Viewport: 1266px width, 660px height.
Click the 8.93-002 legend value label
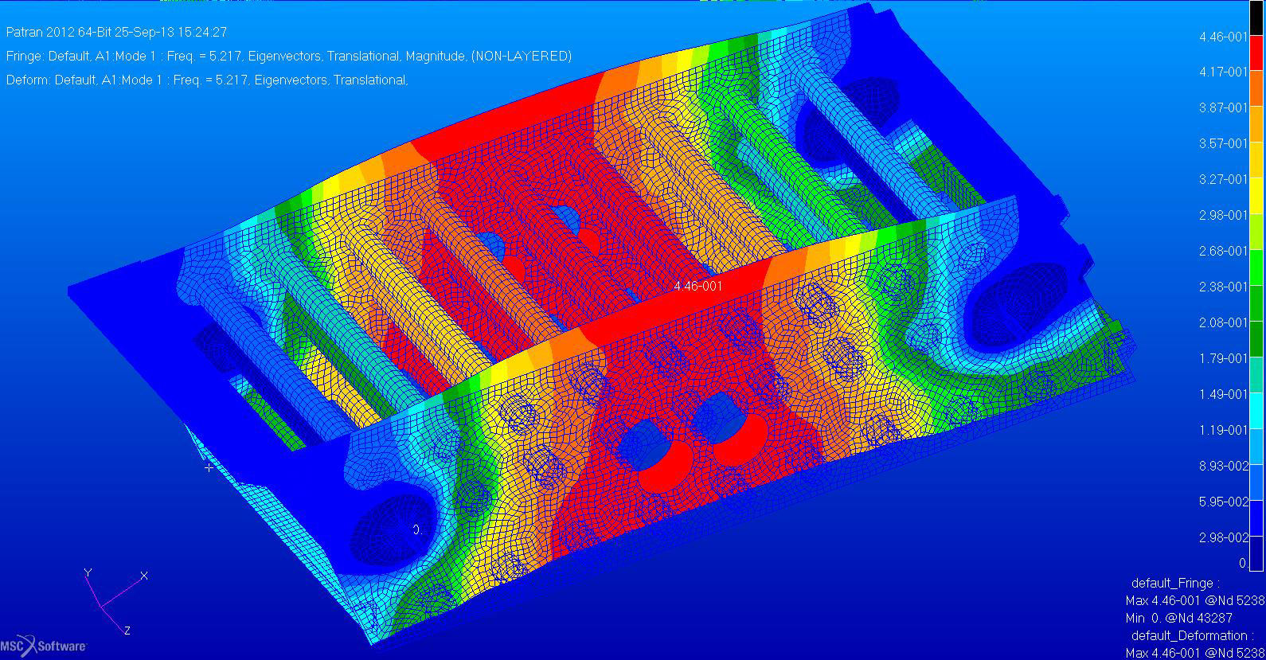[x=1223, y=466]
